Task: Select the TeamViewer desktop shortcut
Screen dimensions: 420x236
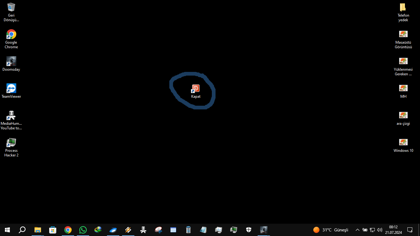Action: pyautogui.click(x=11, y=91)
